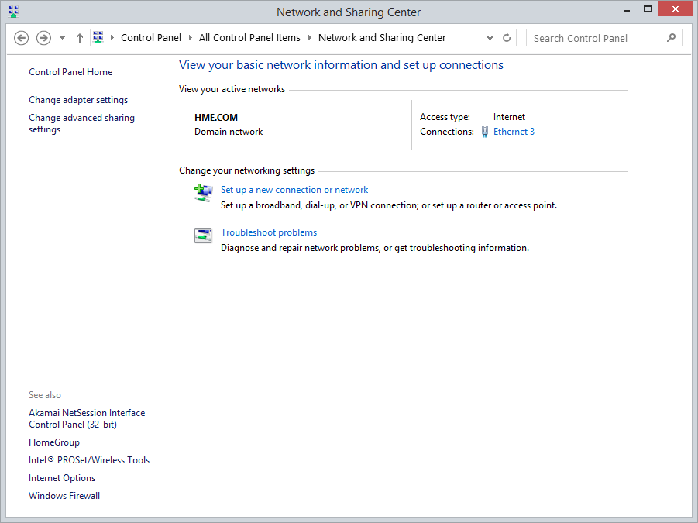Refresh the Network and Sharing Center page
This screenshot has height=523, width=698.
click(507, 38)
